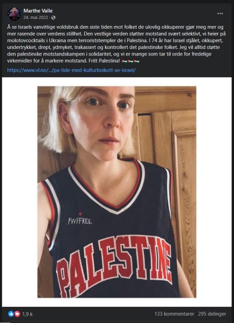Click the last Palestine flag emoji
The width and height of the screenshot is (234, 323).
click(136, 61)
